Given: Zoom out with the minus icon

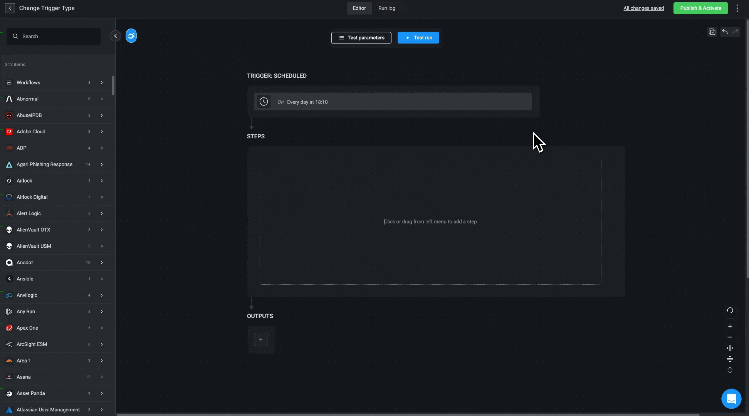Looking at the screenshot, I should point(730,337).
